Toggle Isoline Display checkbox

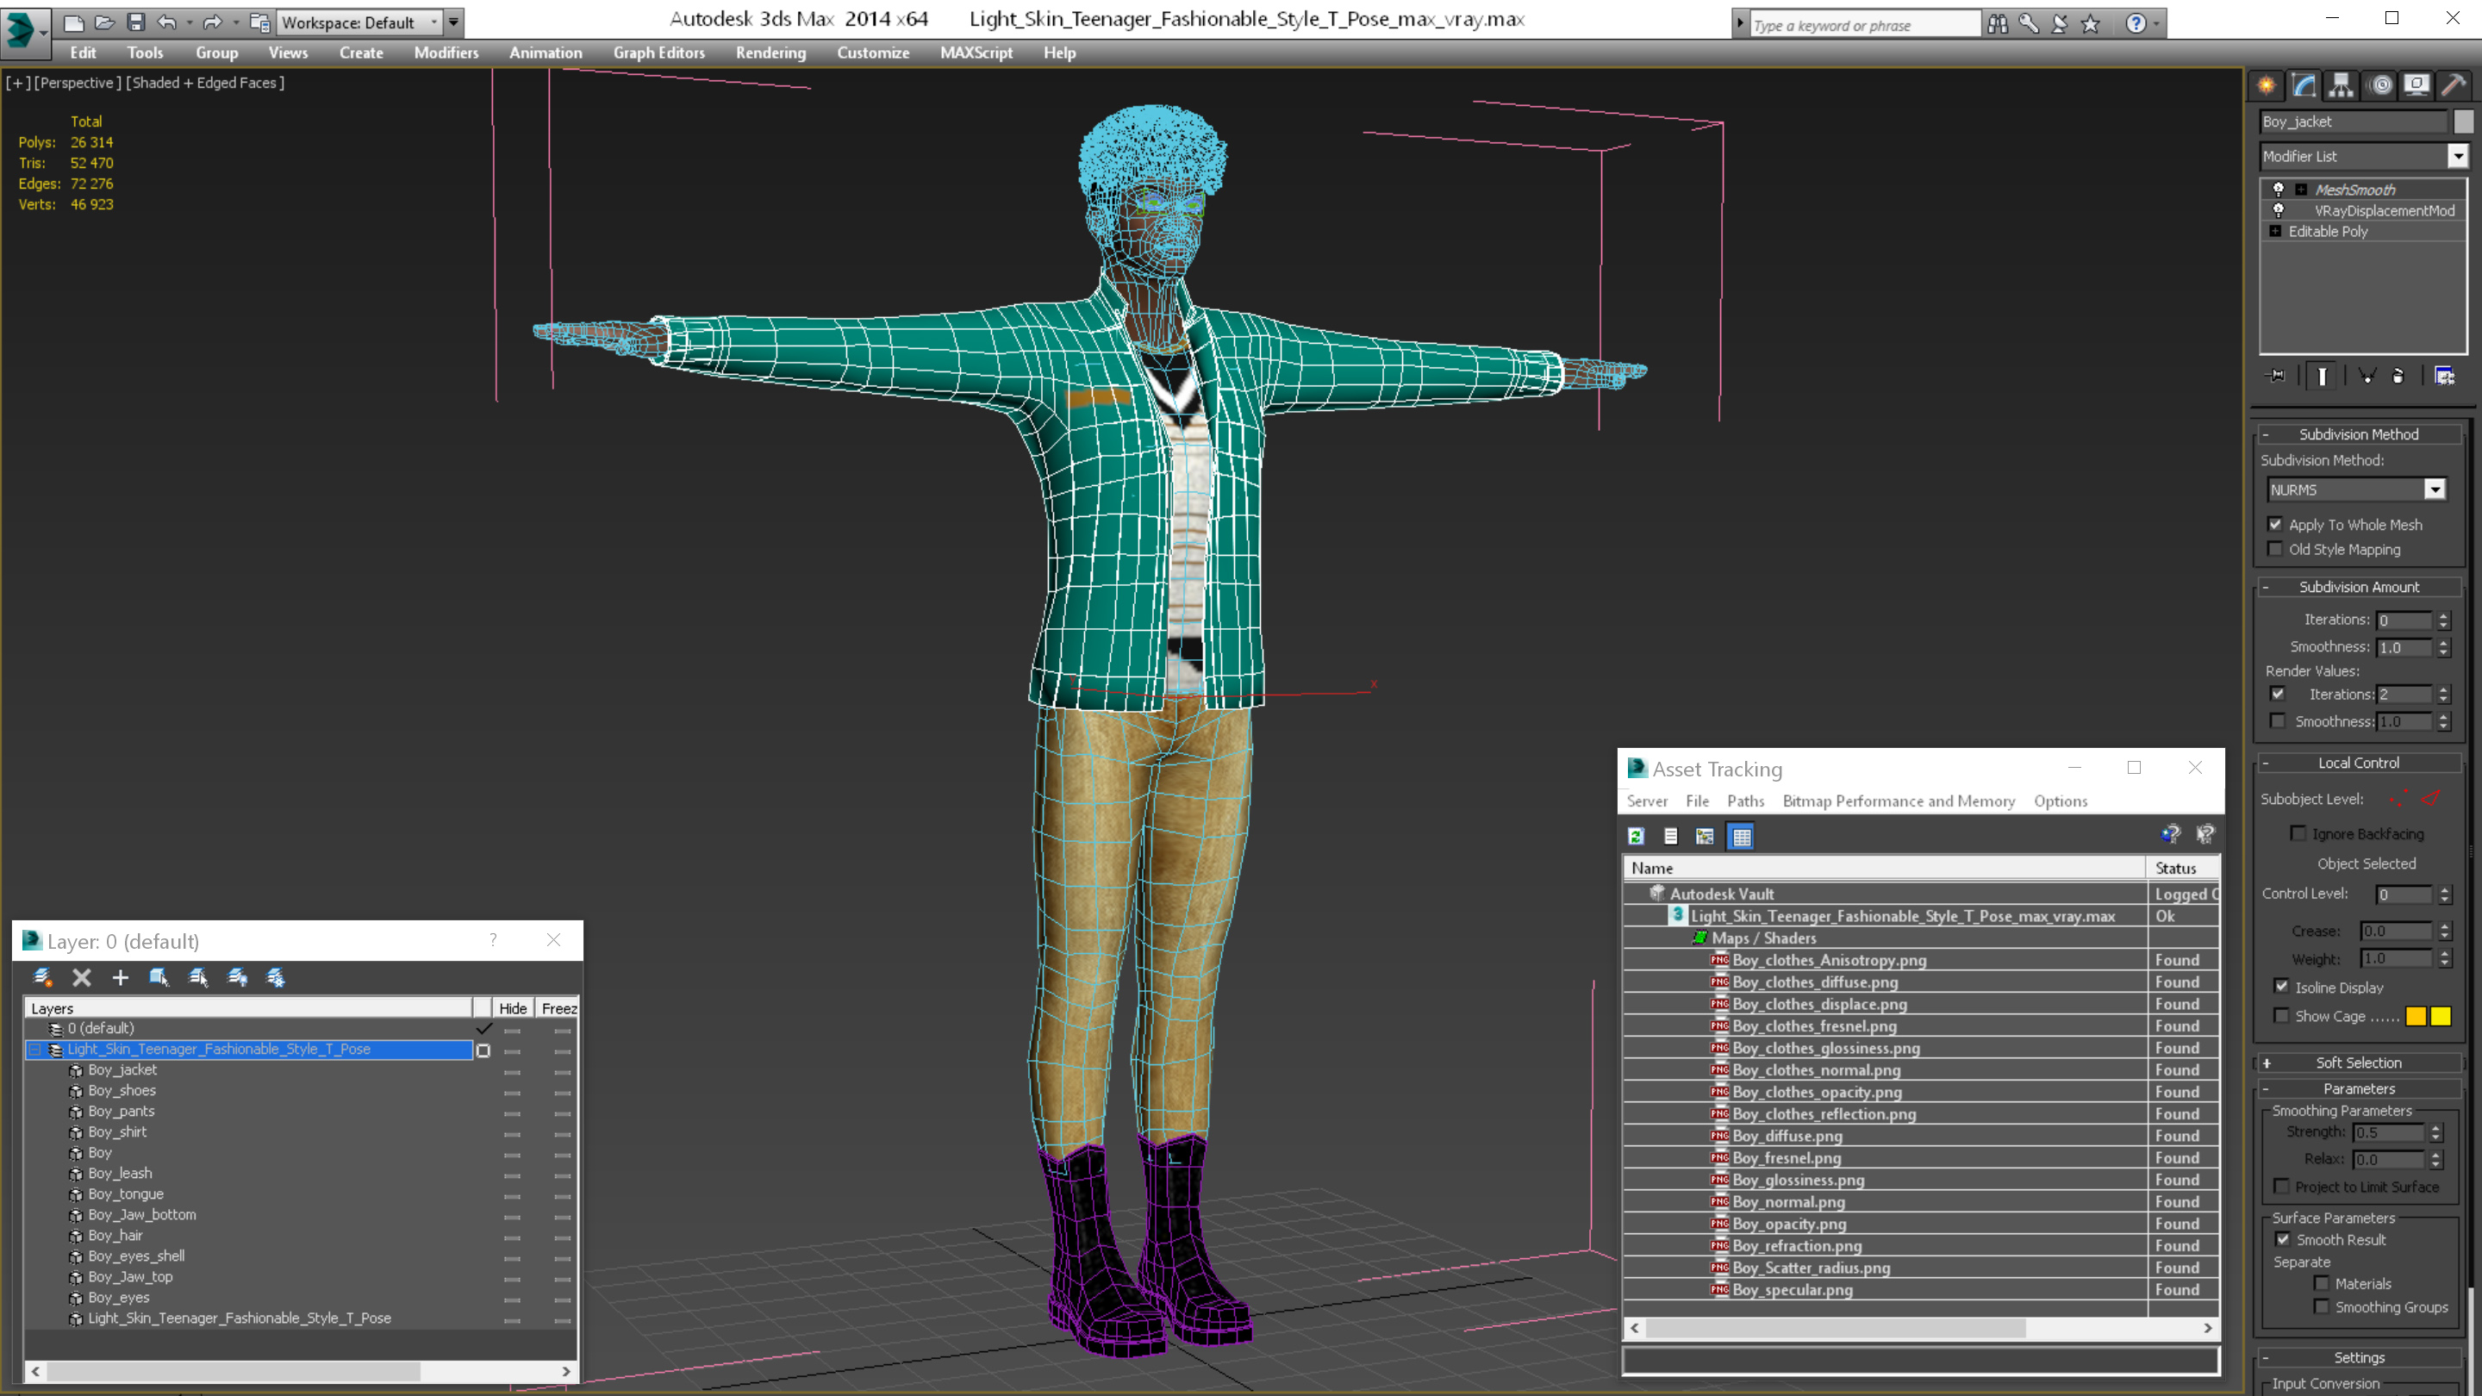2281,987
